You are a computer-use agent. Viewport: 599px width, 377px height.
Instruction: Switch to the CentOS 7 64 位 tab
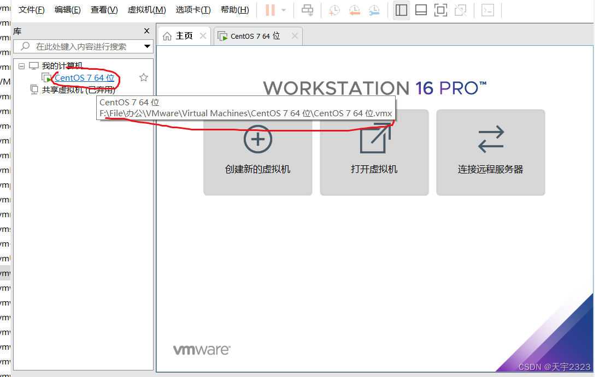(255, 36)
